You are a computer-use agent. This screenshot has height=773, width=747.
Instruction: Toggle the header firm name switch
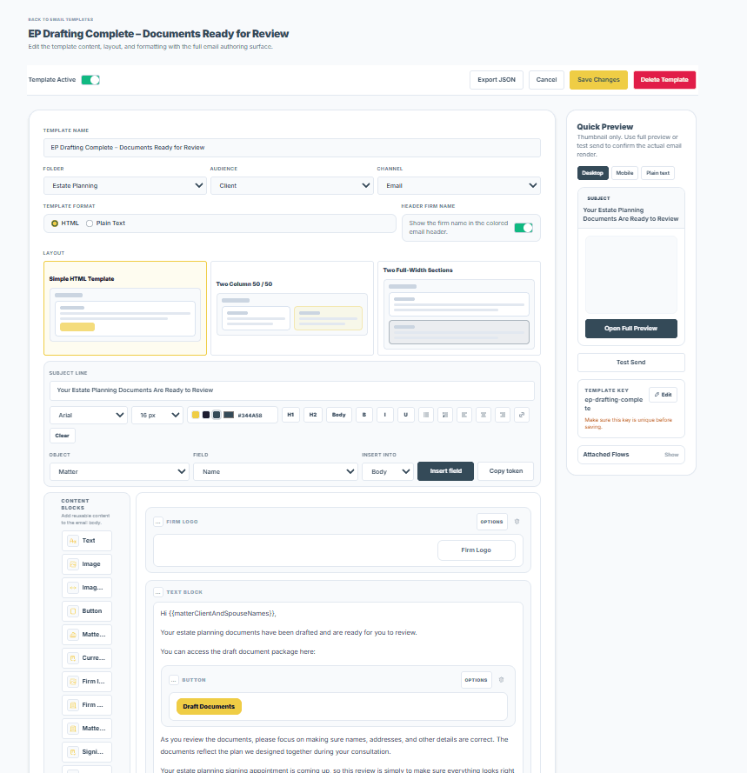(x=524, y=228)
